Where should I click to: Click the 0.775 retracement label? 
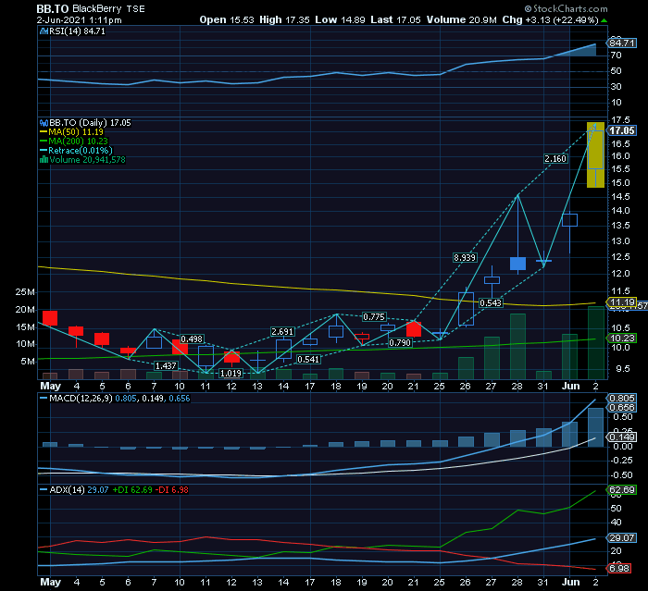374,316
